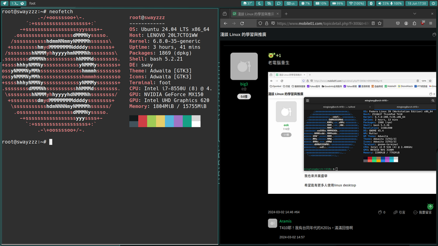Toggle the night mode moon icon
Screen dimensions: 438x246
259,3
